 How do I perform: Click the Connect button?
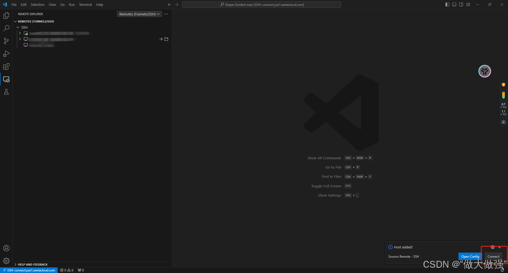(x=493, y=256)
